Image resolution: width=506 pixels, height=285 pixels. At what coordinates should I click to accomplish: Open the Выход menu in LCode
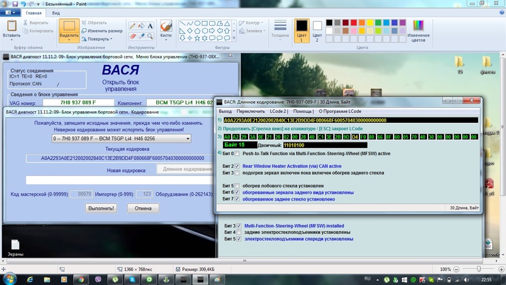[x=225, y=111]
